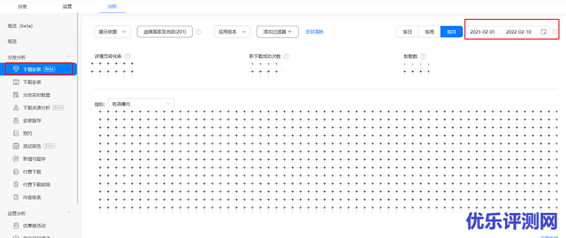566x238 pixels.
Task: Open 付费下载 database icon item
Action: pos(16,171)
